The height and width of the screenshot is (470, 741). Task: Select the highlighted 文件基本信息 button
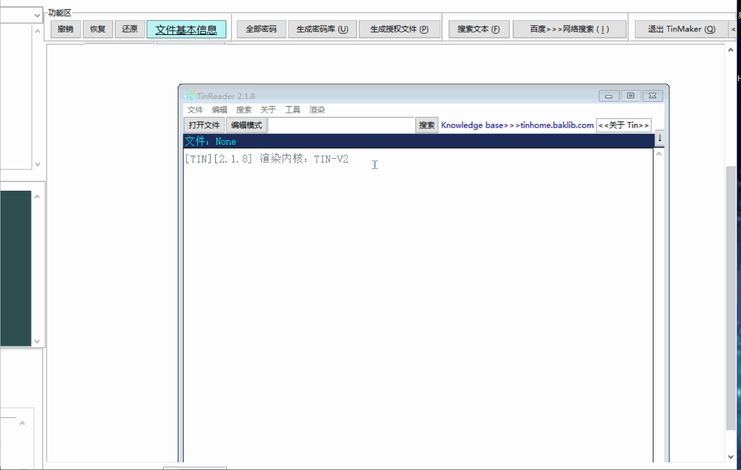click(x=187, y=29)
